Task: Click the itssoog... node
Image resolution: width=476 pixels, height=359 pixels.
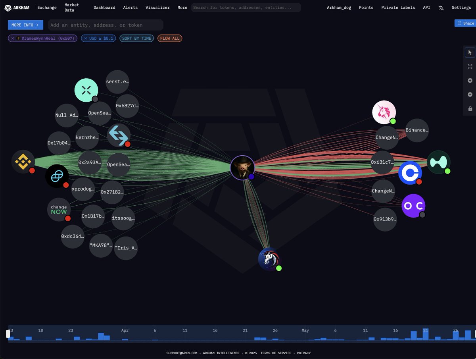Action: pos(123,218)
